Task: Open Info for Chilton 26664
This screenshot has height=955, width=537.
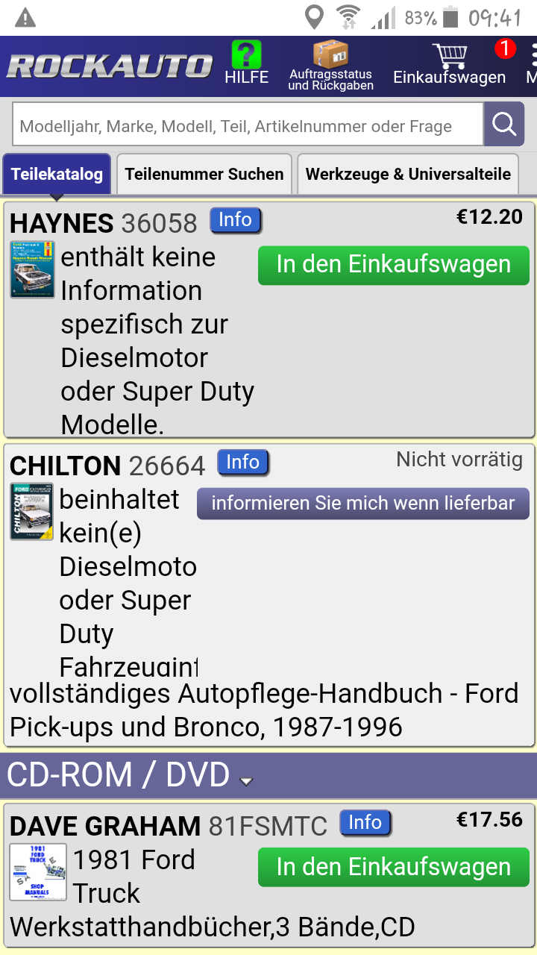Action: tap(242, 463)
